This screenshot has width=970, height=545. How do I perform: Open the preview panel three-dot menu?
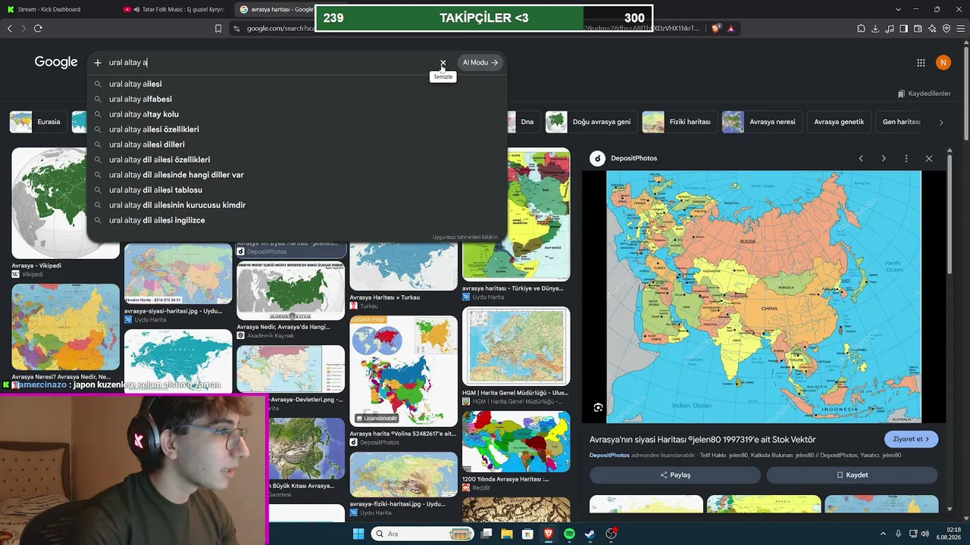click(906, 158)
